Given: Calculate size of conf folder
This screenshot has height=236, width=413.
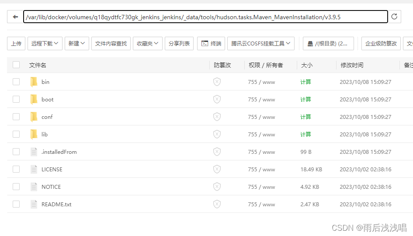Looking at the screenshot, I should (305, 117).
